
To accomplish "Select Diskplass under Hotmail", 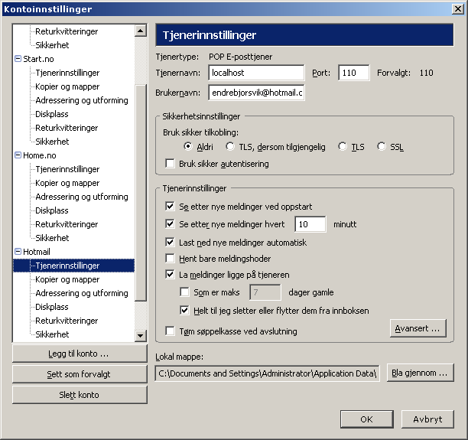I will (52, 307).
